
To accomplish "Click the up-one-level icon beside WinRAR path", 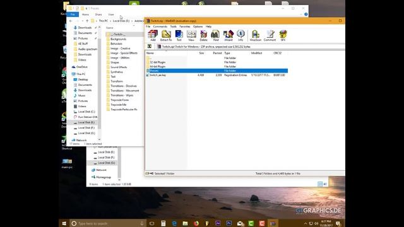I will point(150,46).
